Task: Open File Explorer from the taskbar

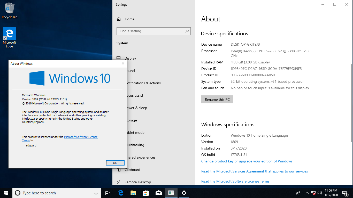Action: point(133,193)
